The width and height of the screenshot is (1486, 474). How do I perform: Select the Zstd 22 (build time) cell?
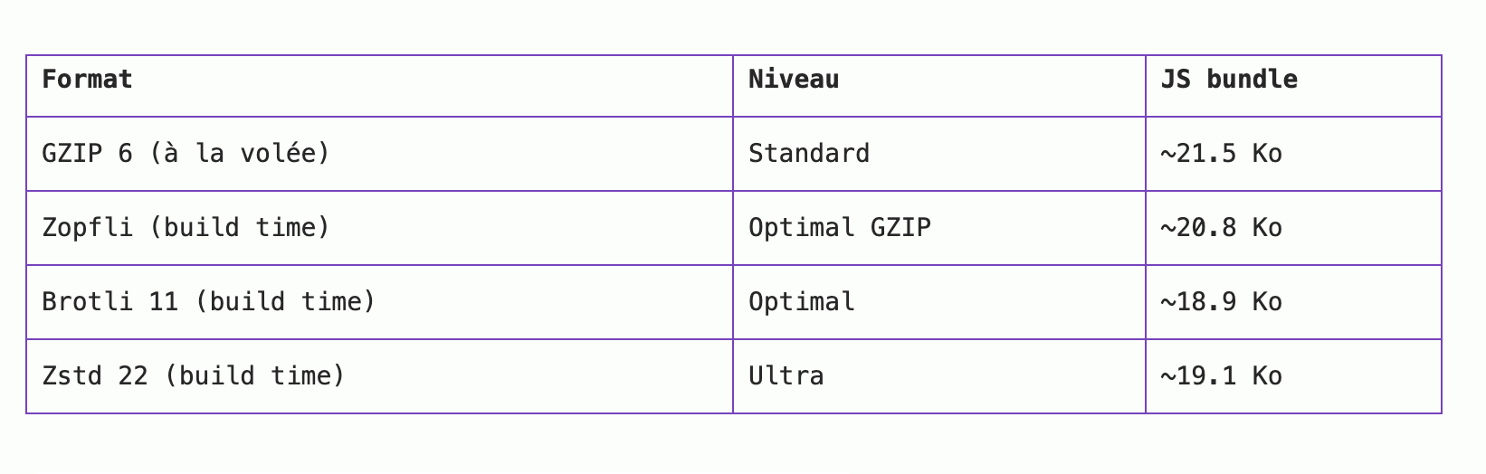pyautogui.click(x=194, y=376)
